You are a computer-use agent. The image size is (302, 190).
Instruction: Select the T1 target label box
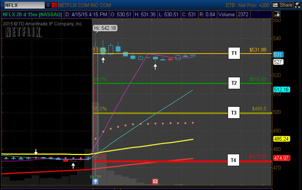pyautogui.click(x=234, y=53)
